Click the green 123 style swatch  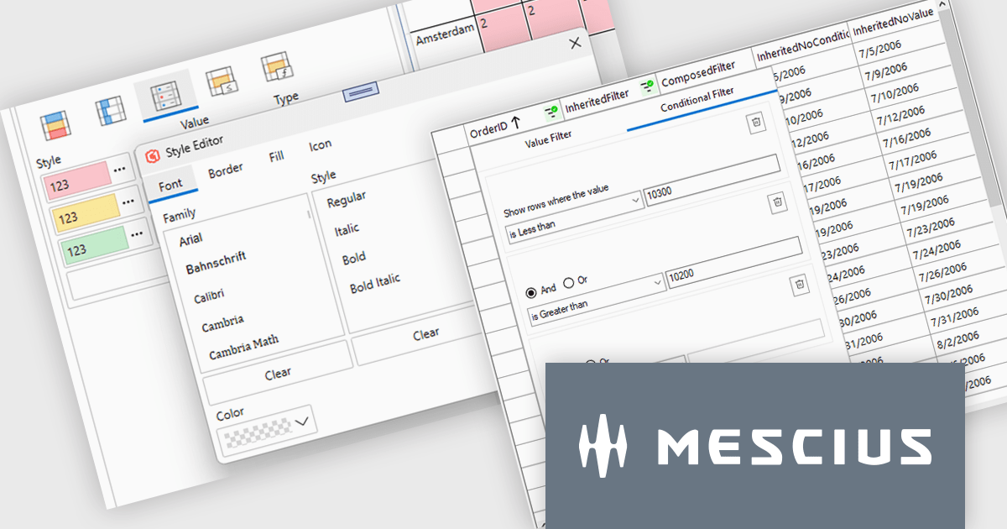click(x=94, y=244)
